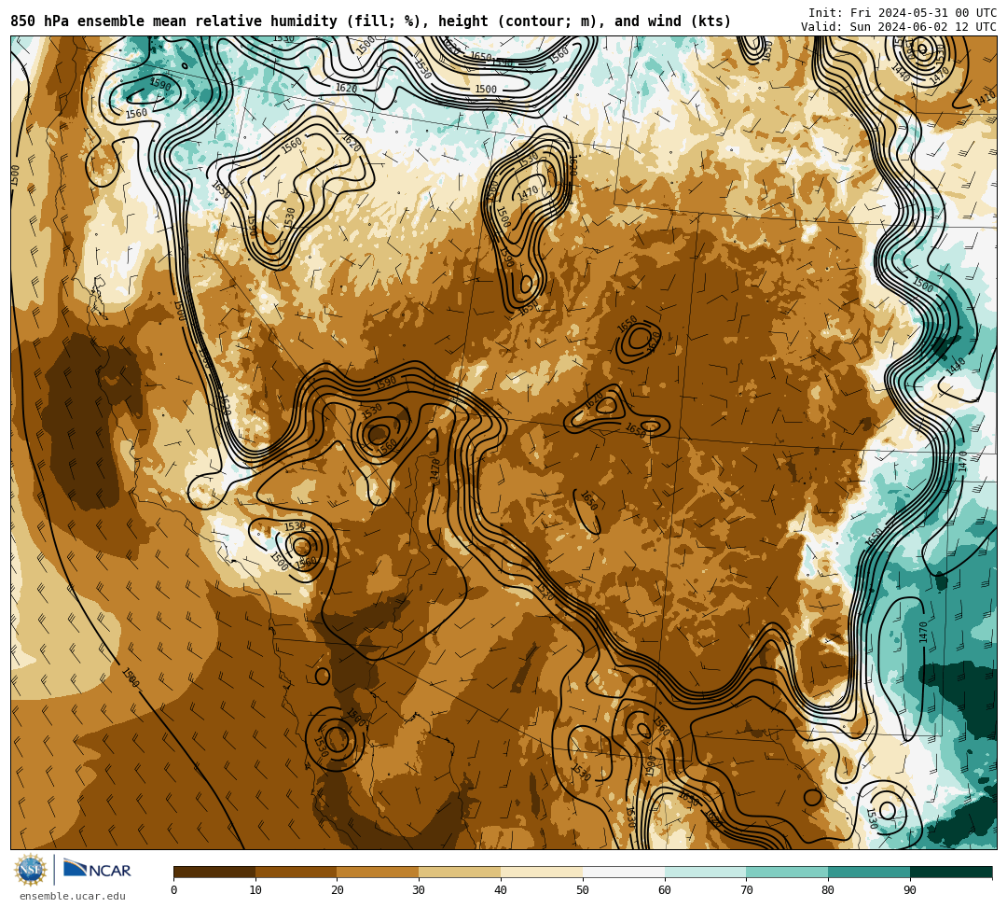
Task: Select the 90-100% dark green colorbar segment
Action: [x=951, y=872]
